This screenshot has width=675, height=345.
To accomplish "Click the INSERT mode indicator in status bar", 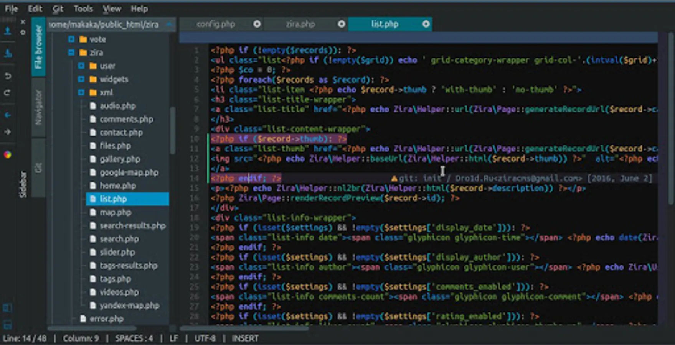I will 245,338.
